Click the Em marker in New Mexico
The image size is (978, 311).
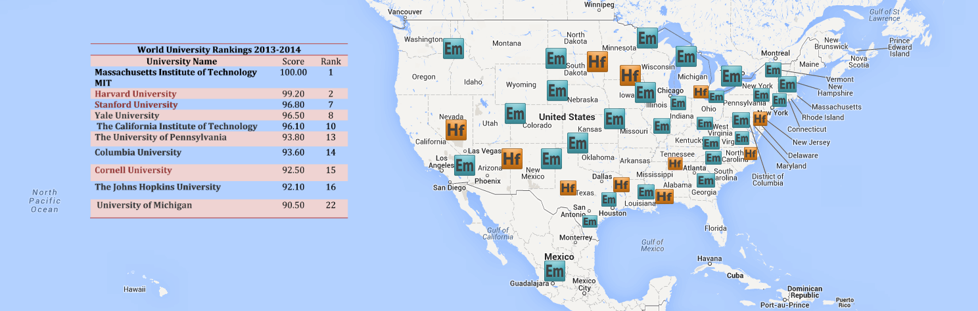[551, 159]
